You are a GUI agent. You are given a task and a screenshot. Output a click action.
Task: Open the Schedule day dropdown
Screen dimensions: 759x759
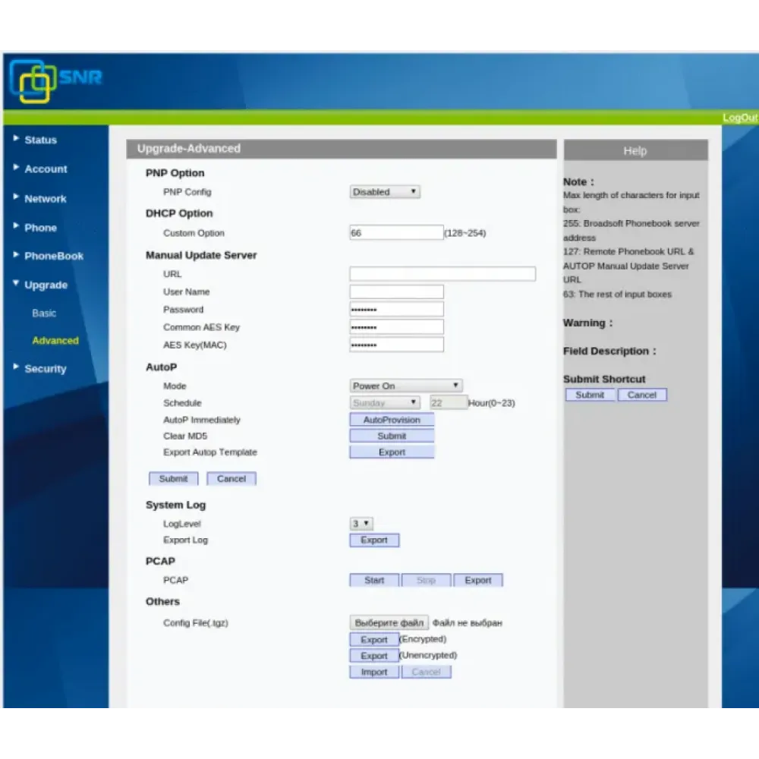[385, 403]
